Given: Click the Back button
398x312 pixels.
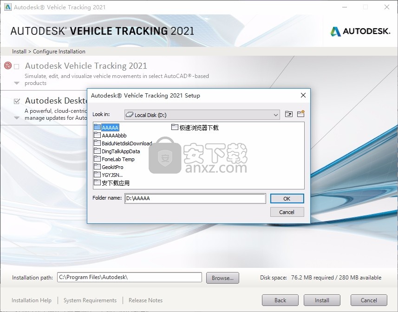Looking at the screenshot, I should point(280,300).
